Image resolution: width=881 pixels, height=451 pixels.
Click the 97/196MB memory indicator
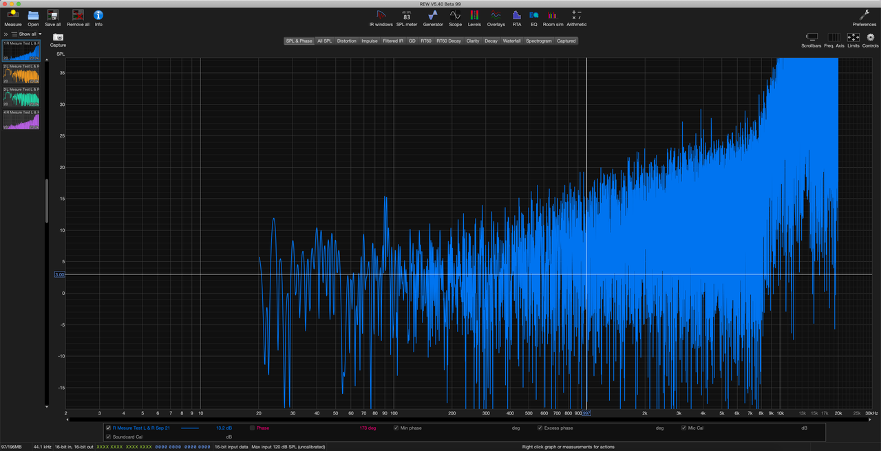(12, 447)
